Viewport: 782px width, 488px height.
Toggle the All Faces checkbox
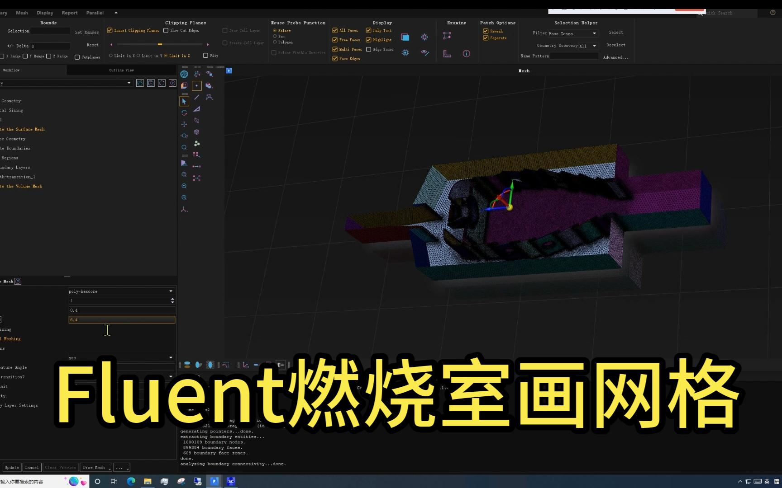[x=335, y=30]
